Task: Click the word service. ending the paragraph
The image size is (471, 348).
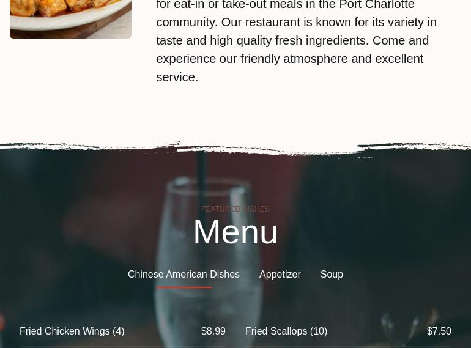Action: coord(177,77)
